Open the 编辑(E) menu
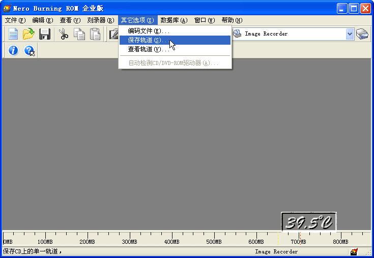Screen dimensions: 374x258 (x=42, y=20)
